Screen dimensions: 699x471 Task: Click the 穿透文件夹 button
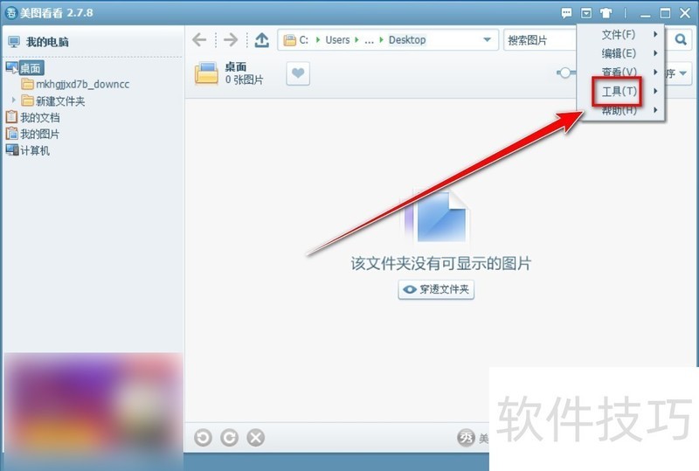pos(436,289)
